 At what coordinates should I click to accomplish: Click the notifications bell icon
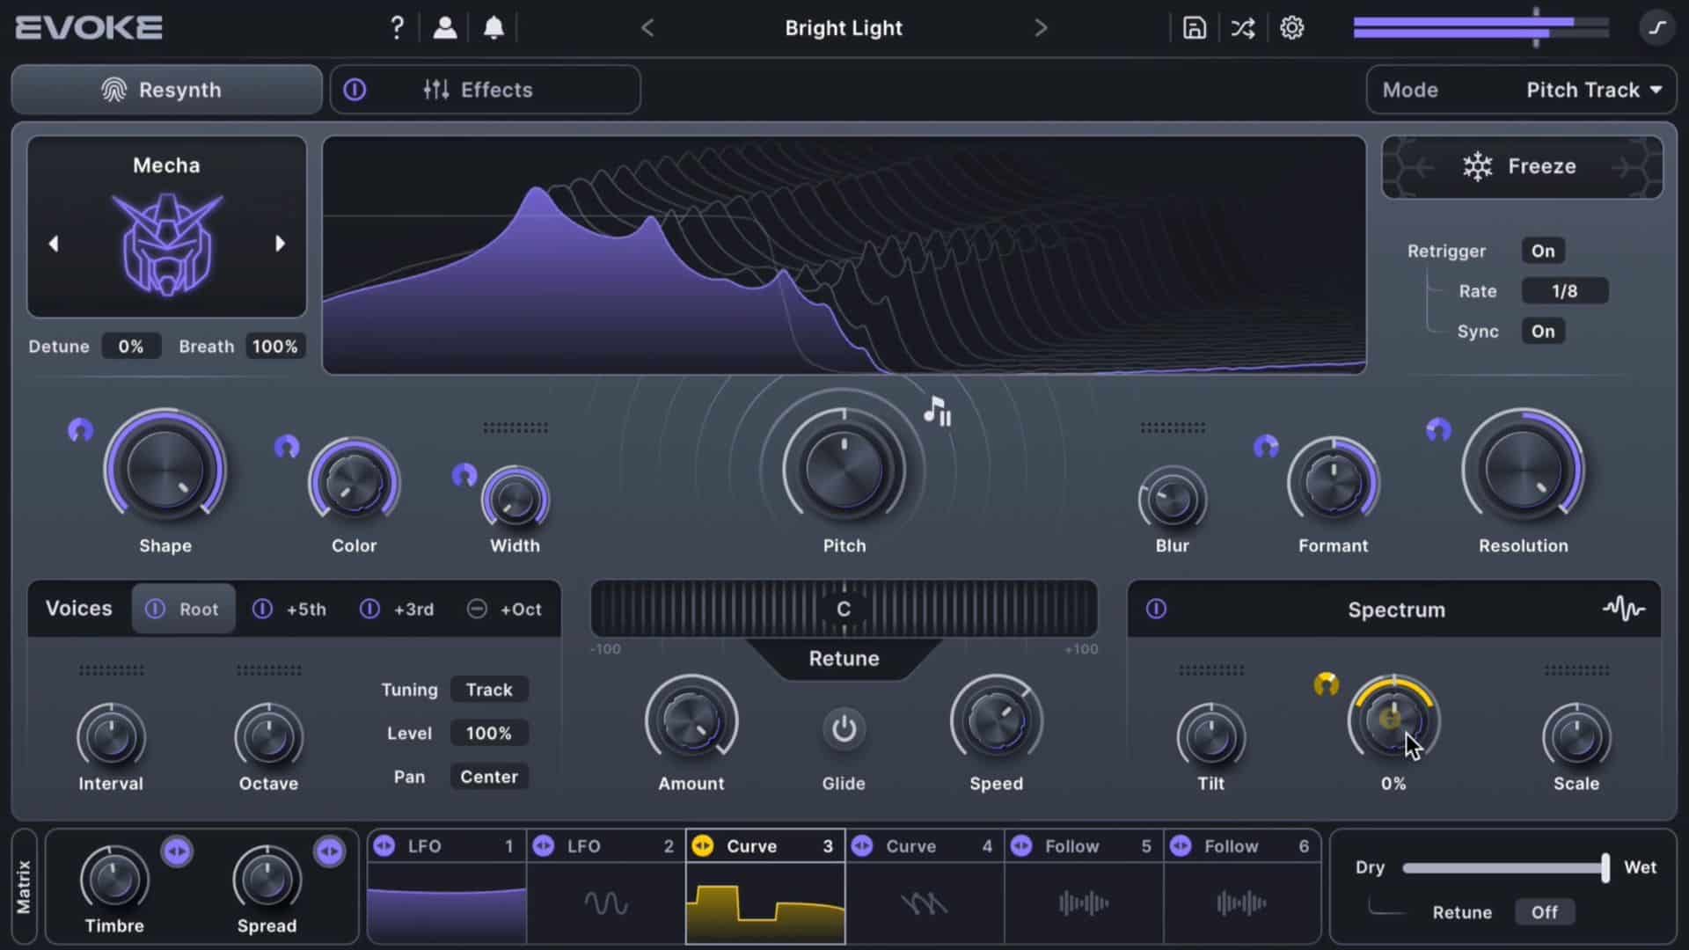[x=494, y=28]
